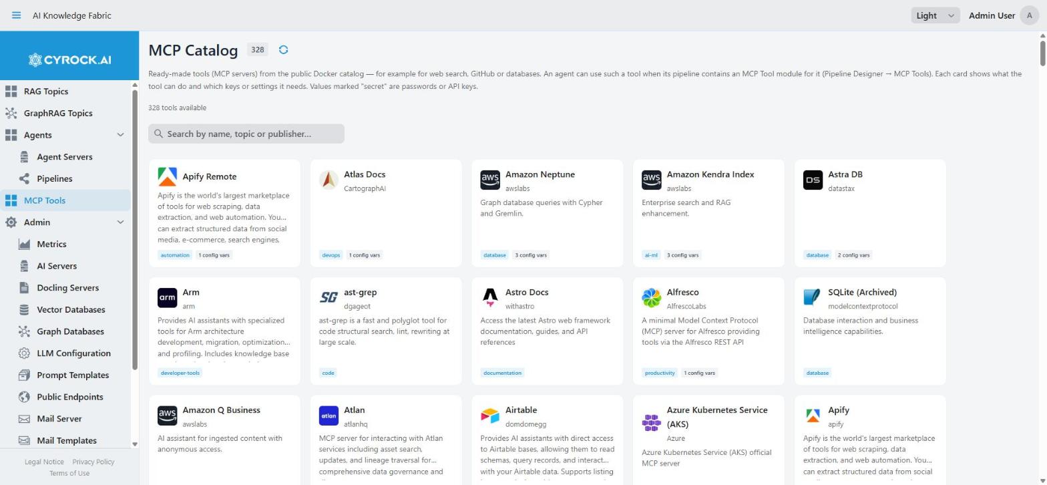Click the main page vertical scrollbar
Image resolution: width=1047 pixels, height=485 pixels.
(x=1042, y=53)
